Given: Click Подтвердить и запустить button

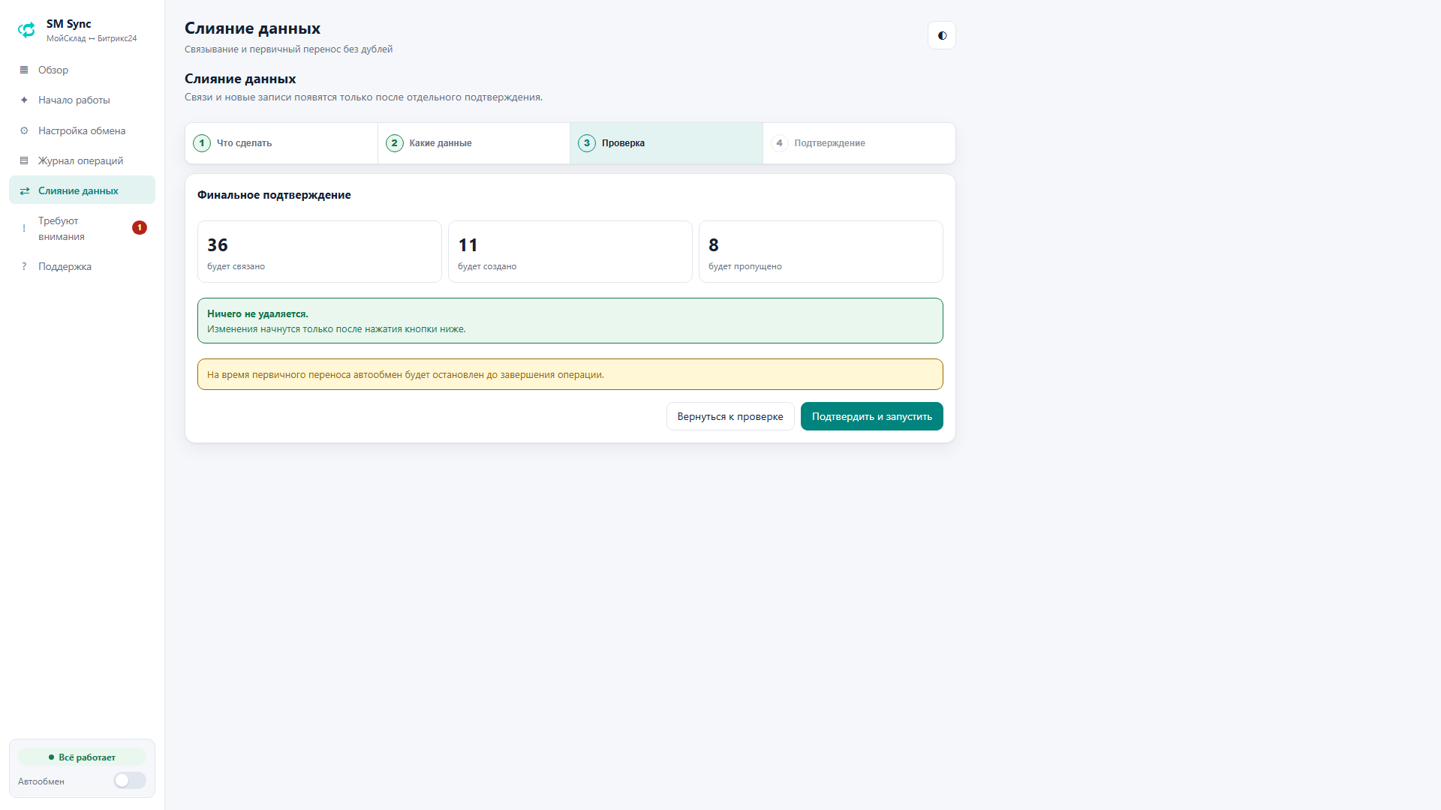Looking at the screenshot, I should coord(872,416).
